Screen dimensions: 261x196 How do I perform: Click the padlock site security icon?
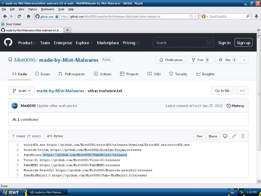coord(57,17)
